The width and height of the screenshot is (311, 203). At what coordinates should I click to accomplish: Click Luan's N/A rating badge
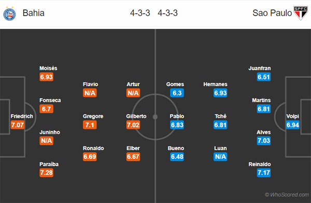click(x=220, y=157)
